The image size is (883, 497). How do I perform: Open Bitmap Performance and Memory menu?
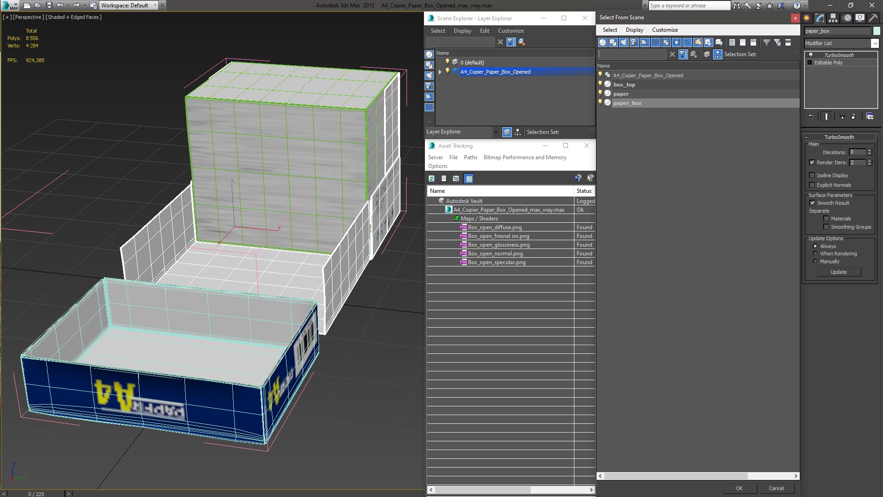coord(525,157)
